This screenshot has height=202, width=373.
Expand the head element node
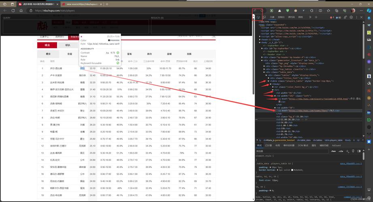click(x=260, y=40)
